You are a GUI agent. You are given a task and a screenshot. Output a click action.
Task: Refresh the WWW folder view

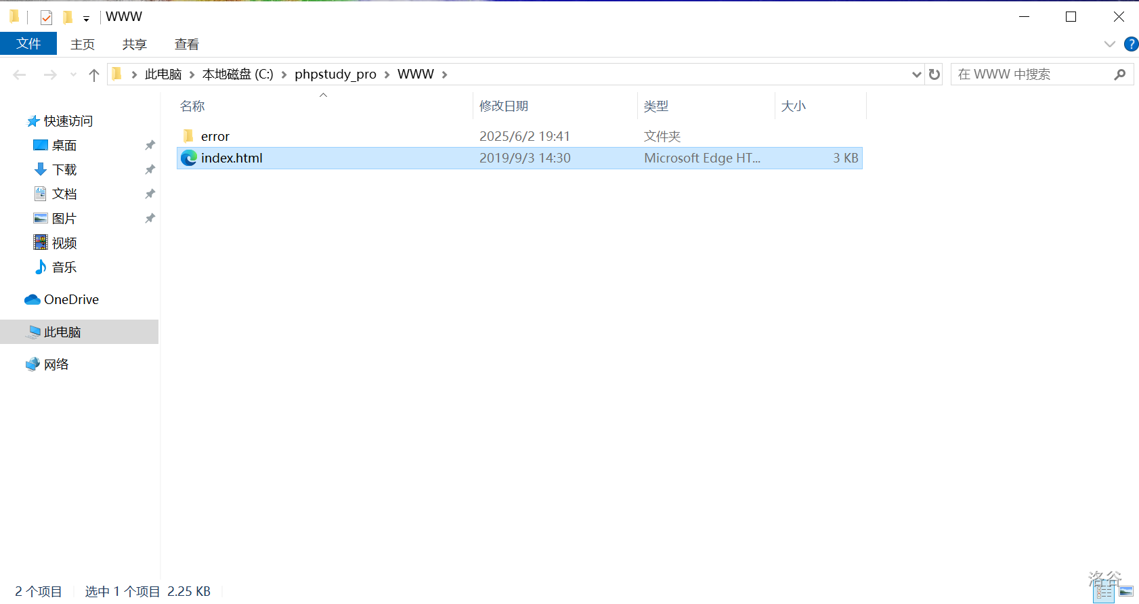click(934, 74)
